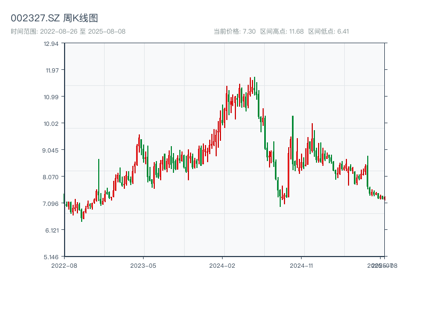Click the y-axis value 8.070

(50, 177)
